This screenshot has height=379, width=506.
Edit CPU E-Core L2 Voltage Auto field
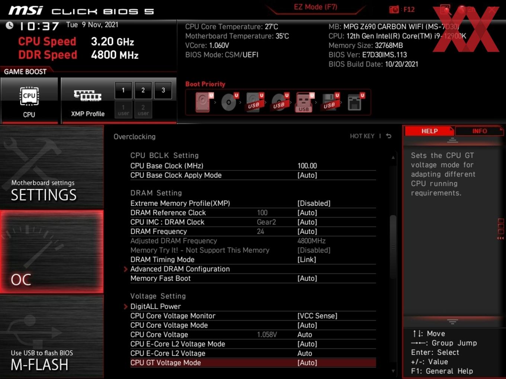click(305, 353)
